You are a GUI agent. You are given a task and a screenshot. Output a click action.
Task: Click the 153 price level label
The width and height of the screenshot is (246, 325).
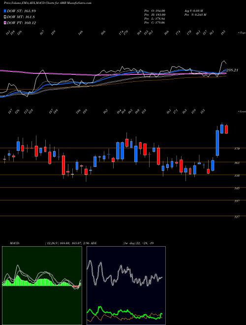tap(237, 176)
